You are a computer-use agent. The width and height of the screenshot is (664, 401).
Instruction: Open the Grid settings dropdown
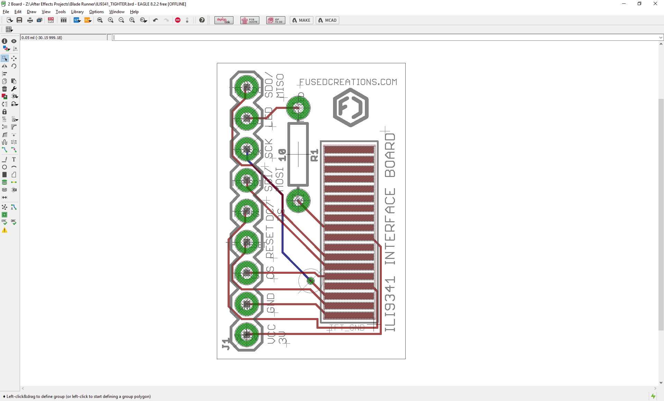click(x=9, y=29)
